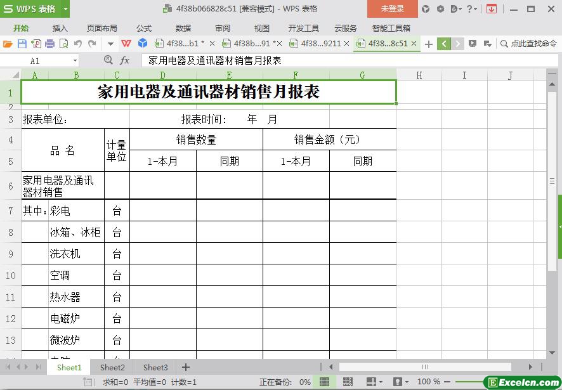562x390 pixels.
Task: Click the Print icon in toolbar
Action: click(50, 44)
